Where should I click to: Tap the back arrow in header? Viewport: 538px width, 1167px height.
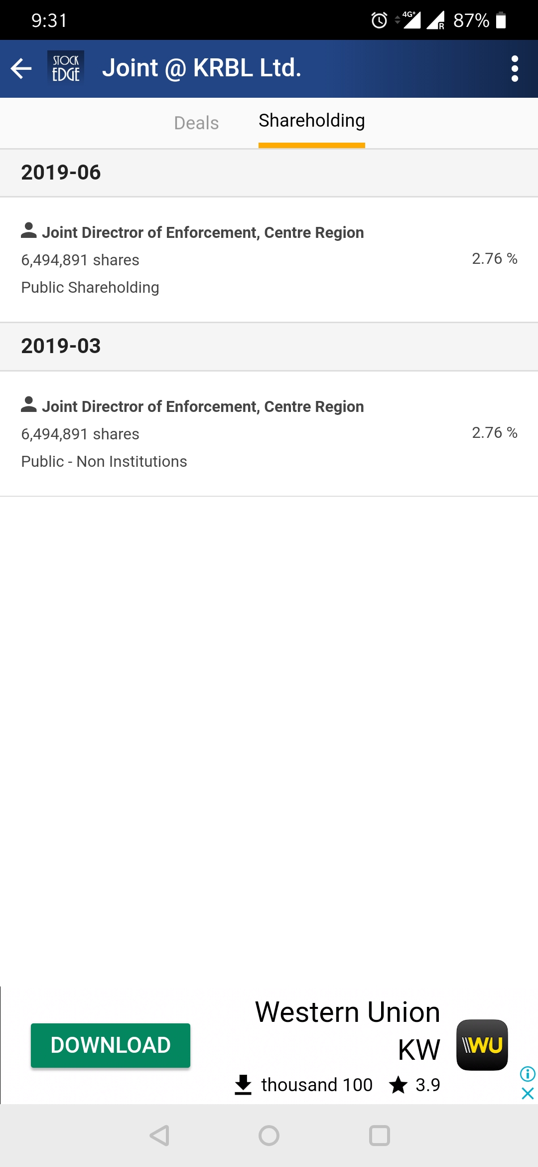pos(21,68)
